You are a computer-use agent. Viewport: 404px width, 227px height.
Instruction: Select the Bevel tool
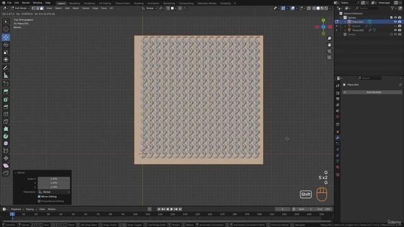[6, 107]
